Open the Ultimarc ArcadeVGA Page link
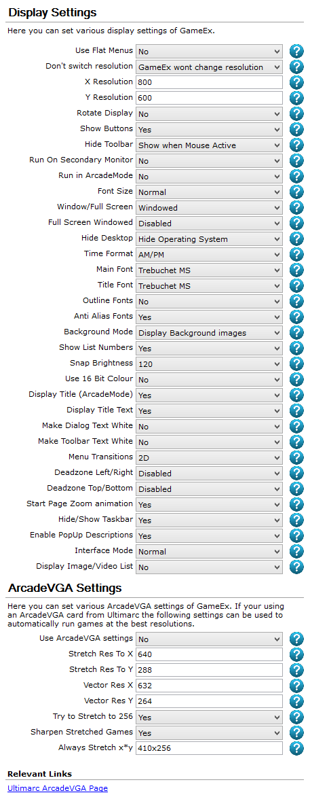The width and height of the screenshot is (310, 795). [x=57, y=788]
